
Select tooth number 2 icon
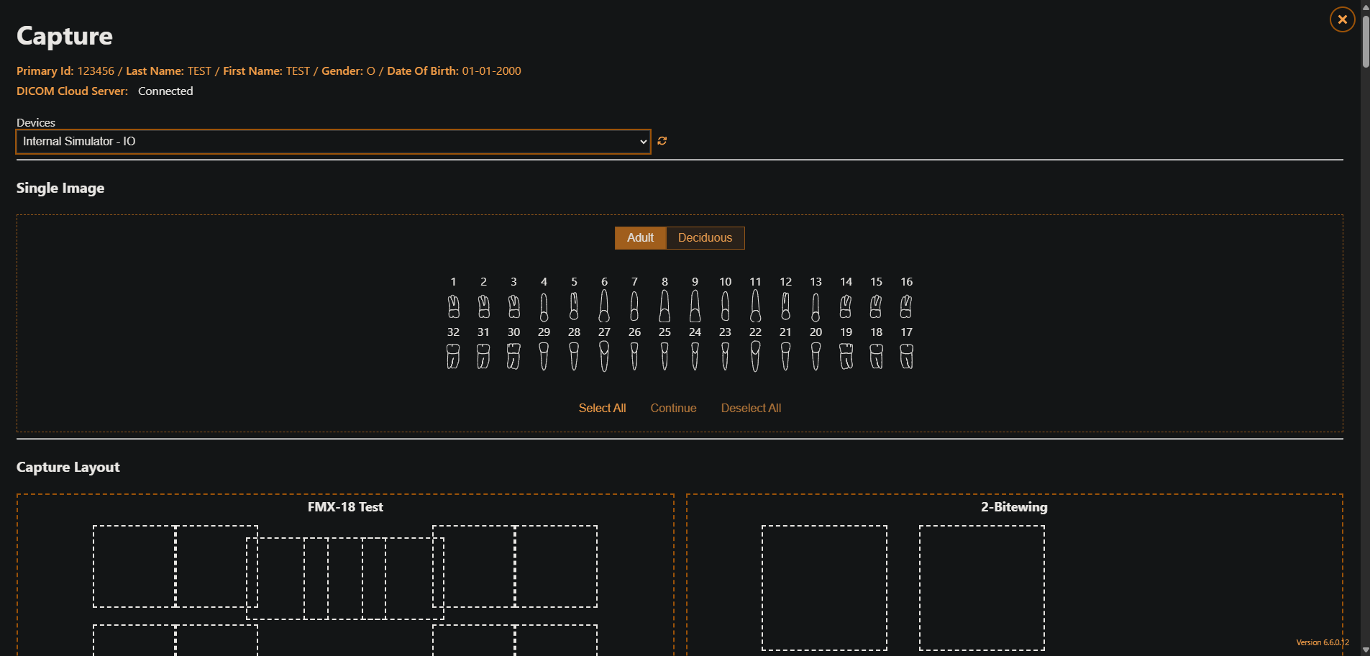click(x=483, y=306)
